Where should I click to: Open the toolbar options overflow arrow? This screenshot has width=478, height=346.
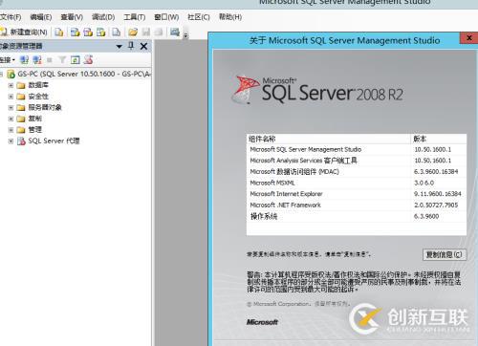pos(185,35)
